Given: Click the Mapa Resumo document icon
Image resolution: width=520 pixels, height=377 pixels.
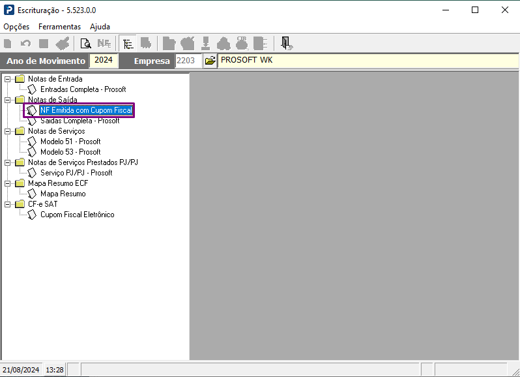Looking at the screenshot, I should coord(32,194).
